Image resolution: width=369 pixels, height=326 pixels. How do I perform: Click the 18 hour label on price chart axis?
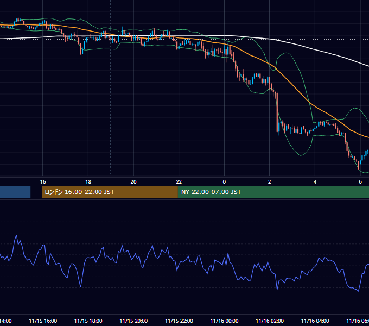tap(88, 182)
